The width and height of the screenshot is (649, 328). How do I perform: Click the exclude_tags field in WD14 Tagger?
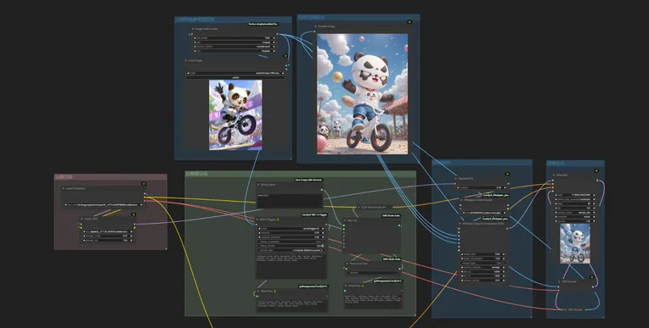(291, 250)
